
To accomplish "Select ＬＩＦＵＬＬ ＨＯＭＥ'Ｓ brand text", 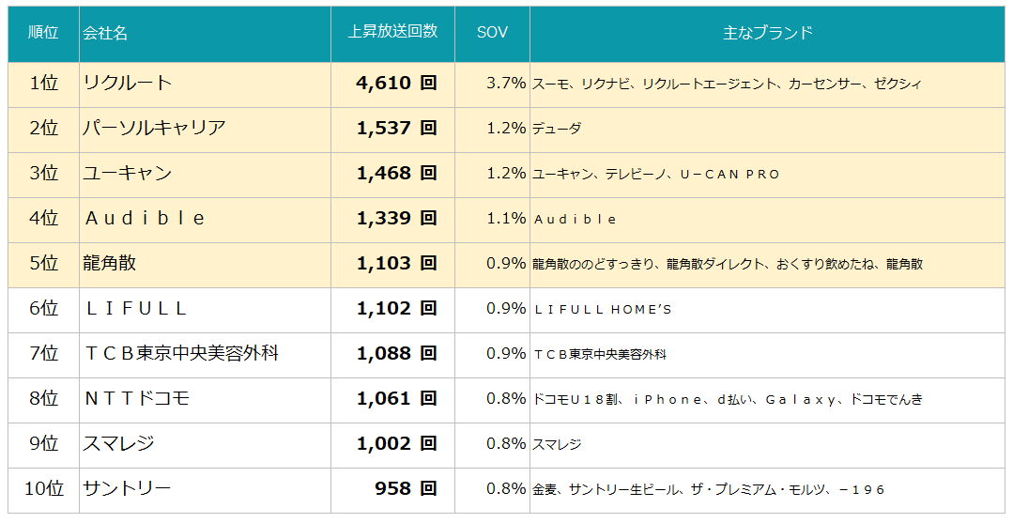I will pyautogui.click(x=602, y=309).
